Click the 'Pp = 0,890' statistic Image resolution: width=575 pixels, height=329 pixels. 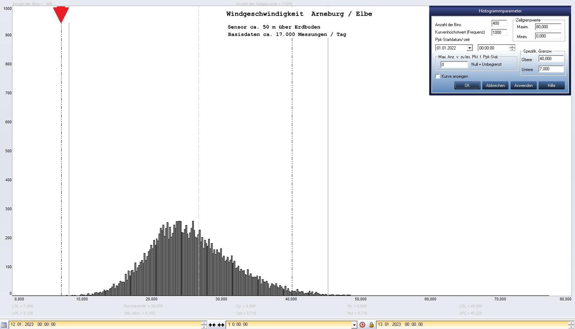(x=357, y=306)
